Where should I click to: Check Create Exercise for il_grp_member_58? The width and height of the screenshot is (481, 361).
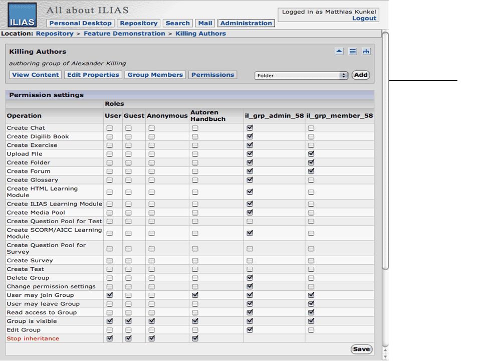coord(311,145)
